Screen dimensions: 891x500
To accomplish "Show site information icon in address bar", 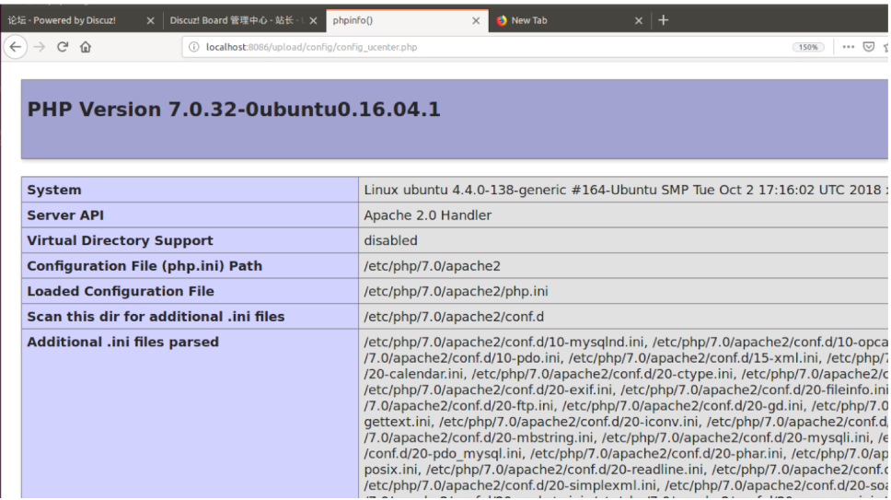I will click(194, 47).
